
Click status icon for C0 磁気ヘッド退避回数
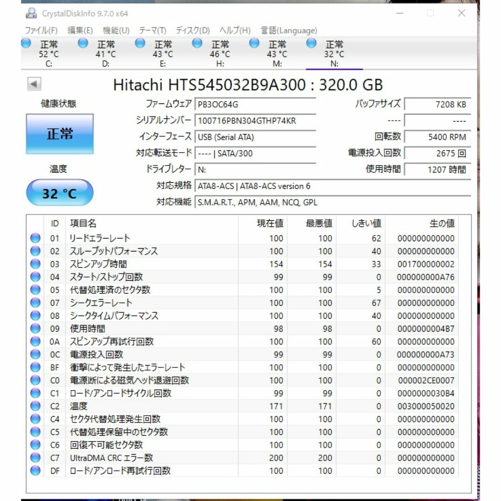[35, 380]
